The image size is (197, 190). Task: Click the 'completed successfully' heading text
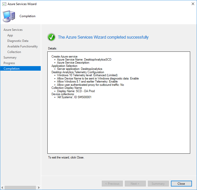coord(103,37)
